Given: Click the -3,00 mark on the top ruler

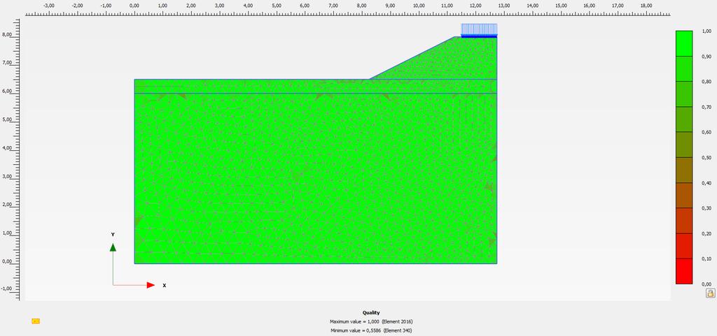Looking at the screenshot, I should 48,6.
